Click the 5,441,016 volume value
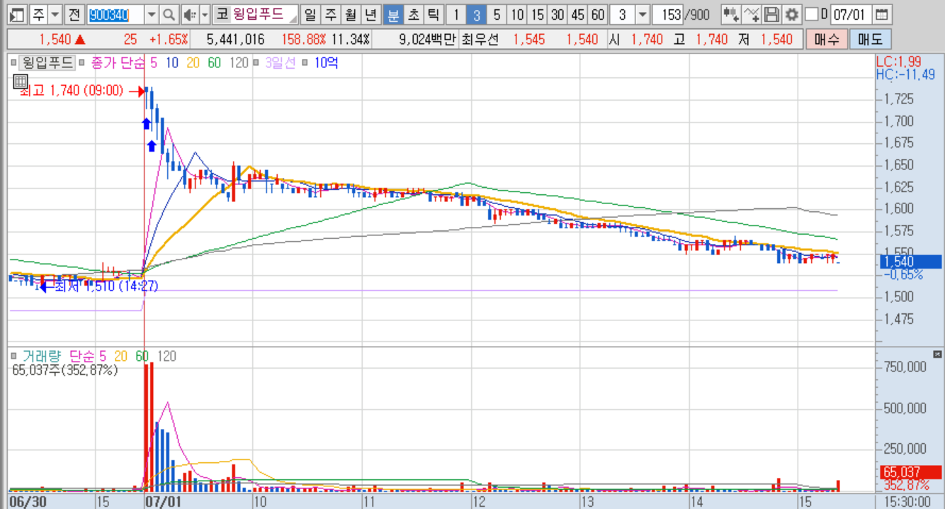Viewport: 945px width, 509px height. point(237,40)
